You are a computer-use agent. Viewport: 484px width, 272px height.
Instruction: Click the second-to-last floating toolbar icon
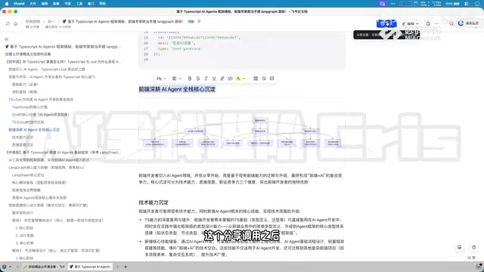coord(264,79)
